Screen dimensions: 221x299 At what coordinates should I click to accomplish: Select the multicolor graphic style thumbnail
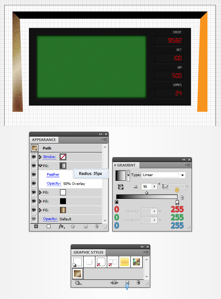pyautogui.click(x=137, y=262)
